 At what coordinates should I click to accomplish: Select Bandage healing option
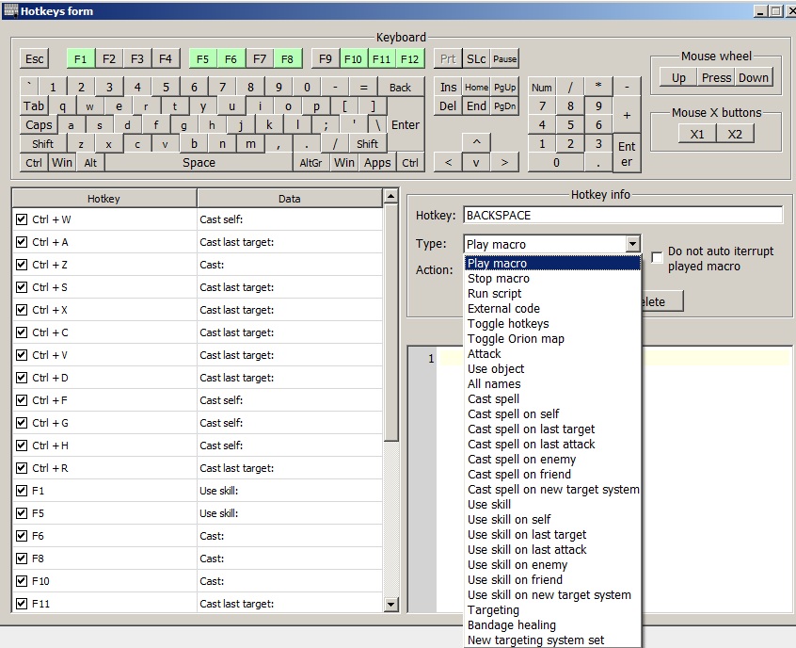pyautogui.click(x=552, y=625)
